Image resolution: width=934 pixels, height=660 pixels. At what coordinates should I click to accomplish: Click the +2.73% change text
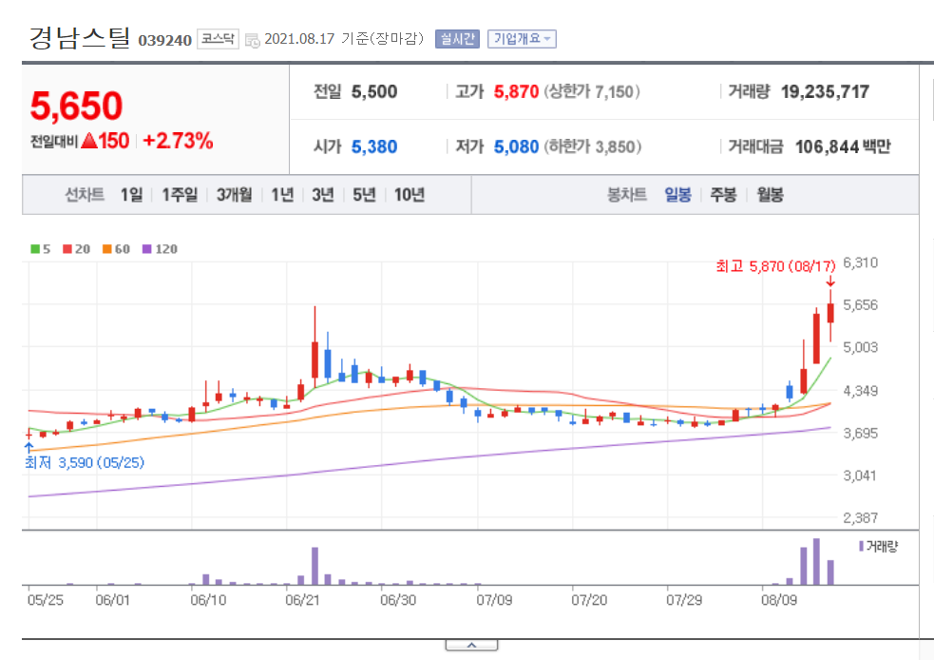pos(178,141)
